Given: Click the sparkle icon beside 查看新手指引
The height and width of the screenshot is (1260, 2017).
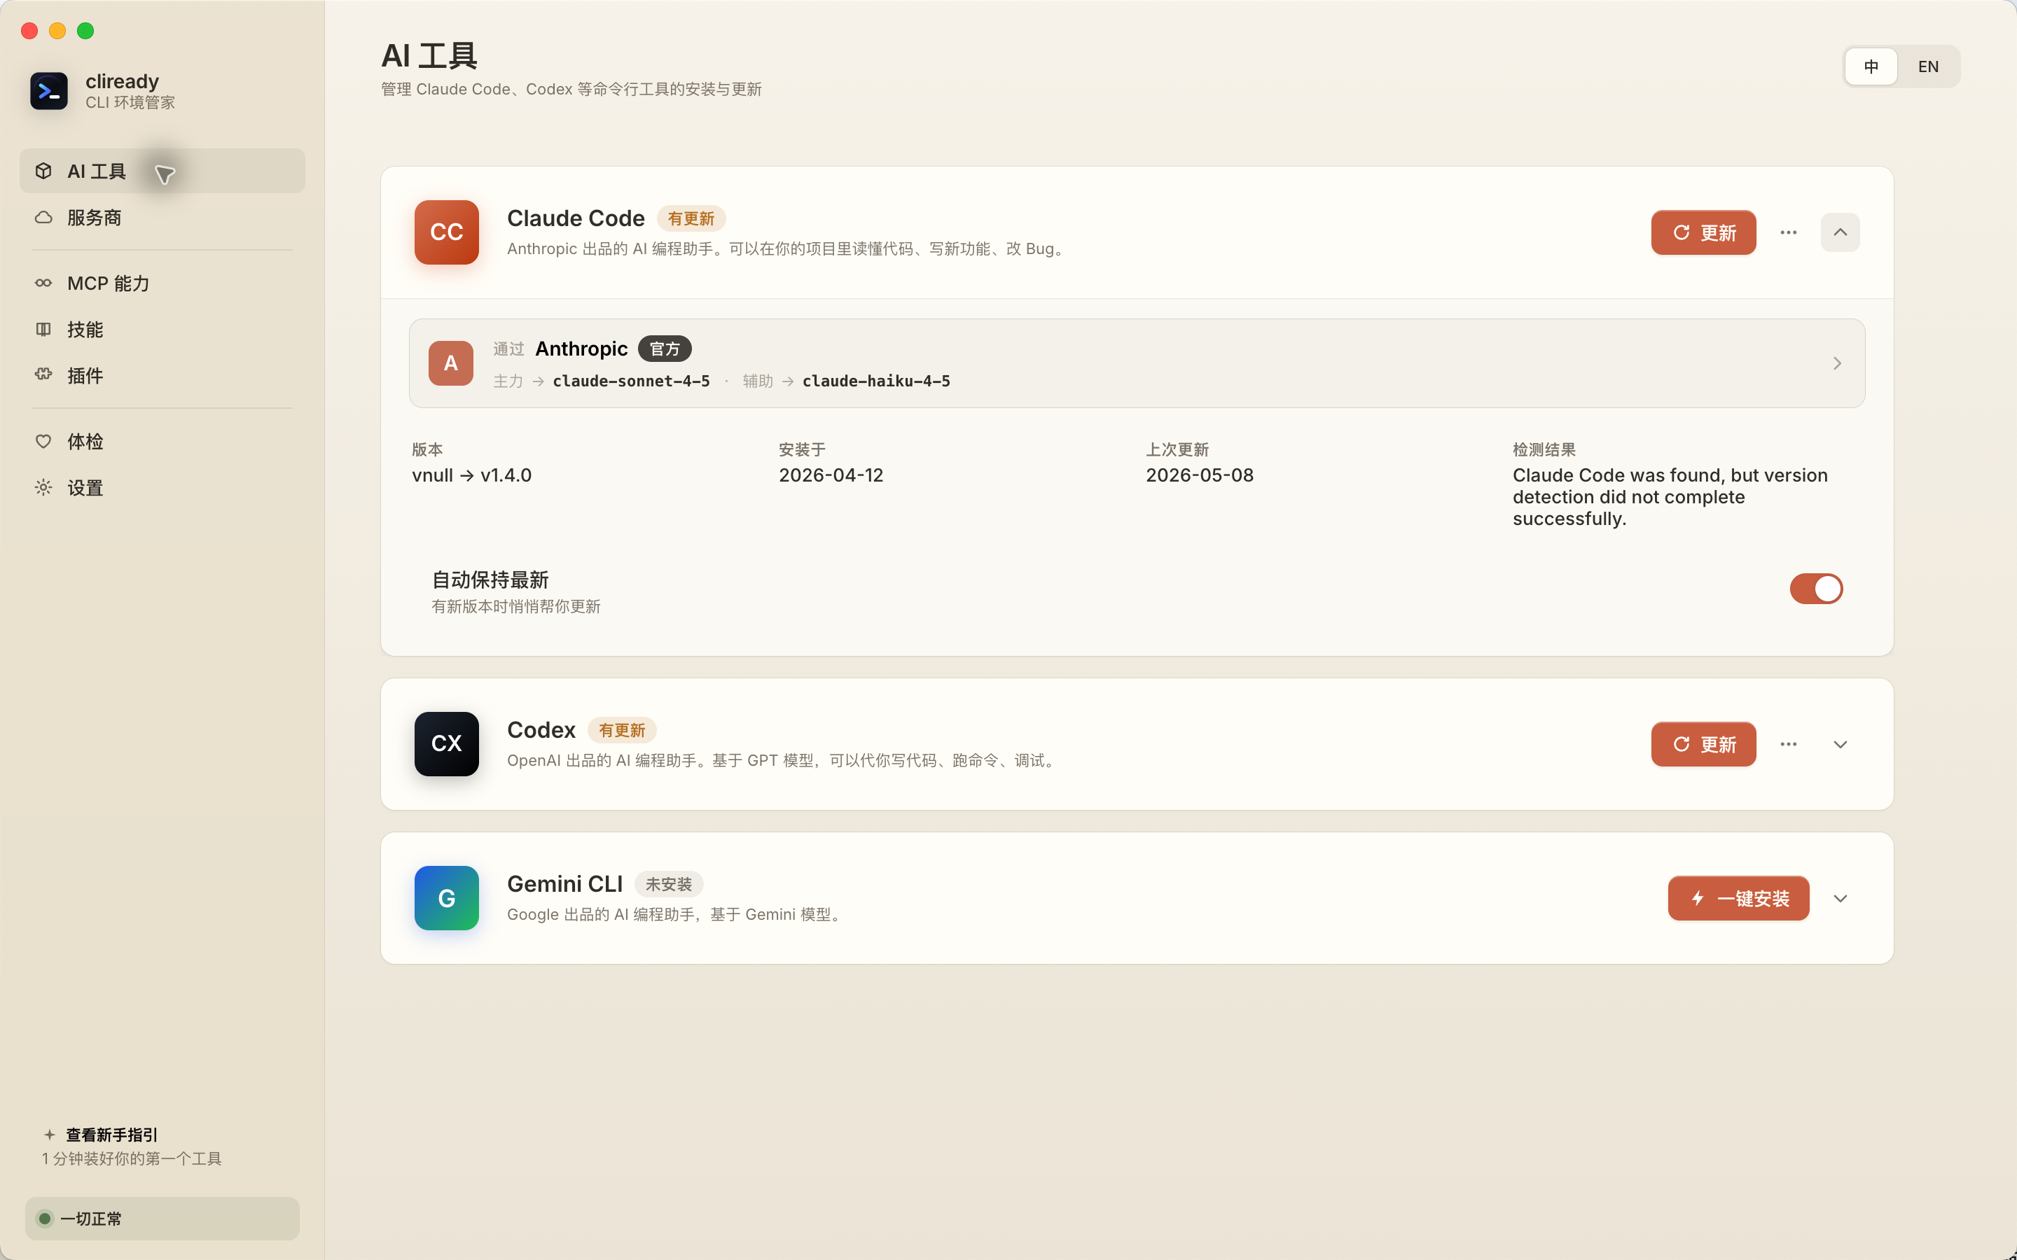Looking at the screenshot, I should pyautogui.click(x=49, y=1134).
